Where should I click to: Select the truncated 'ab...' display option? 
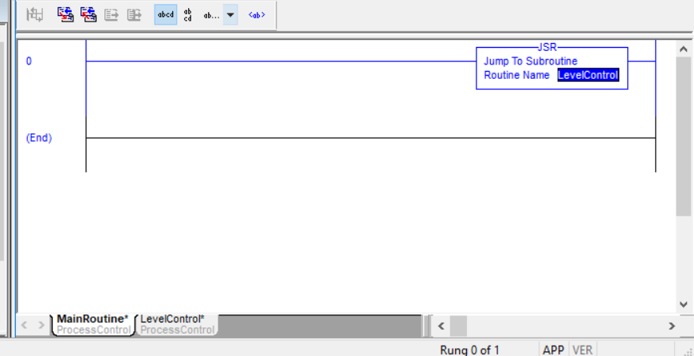coord(211,15)
